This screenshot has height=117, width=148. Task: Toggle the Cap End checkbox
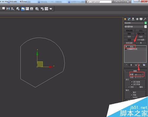click(x=132, y=84)
